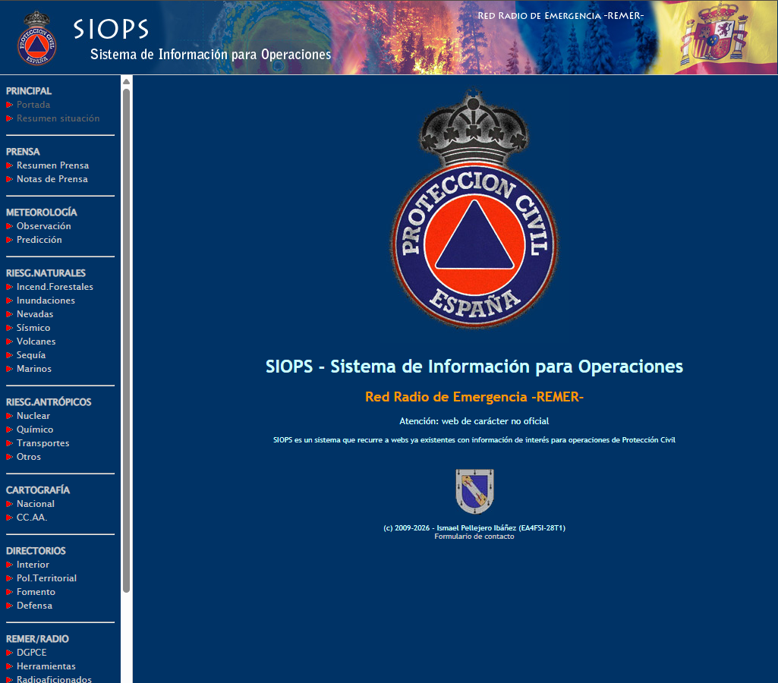Image resolution: width=778 pixels, height=683 pixels.
Task: Click red arrow bullet beside Observación
Action: [x=9, y=226]
